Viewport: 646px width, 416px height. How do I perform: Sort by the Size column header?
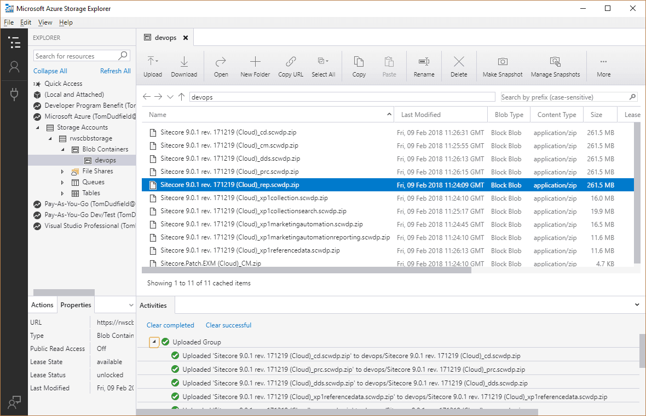pos(600,115)
